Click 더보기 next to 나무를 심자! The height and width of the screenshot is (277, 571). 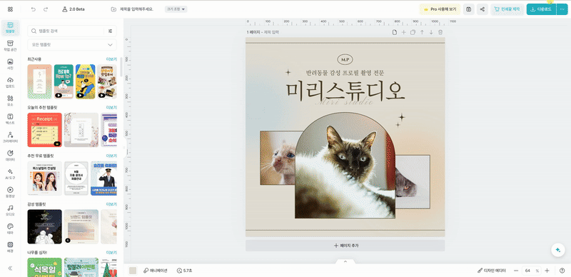point(111,252)
